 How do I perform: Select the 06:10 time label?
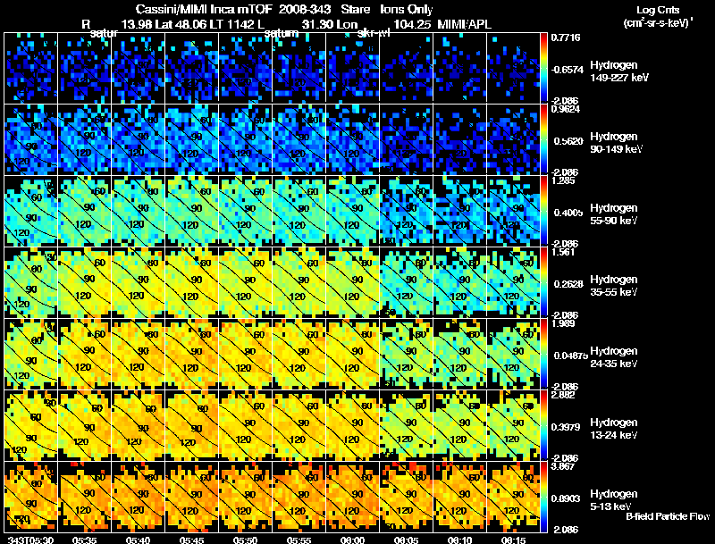point(459,540)
